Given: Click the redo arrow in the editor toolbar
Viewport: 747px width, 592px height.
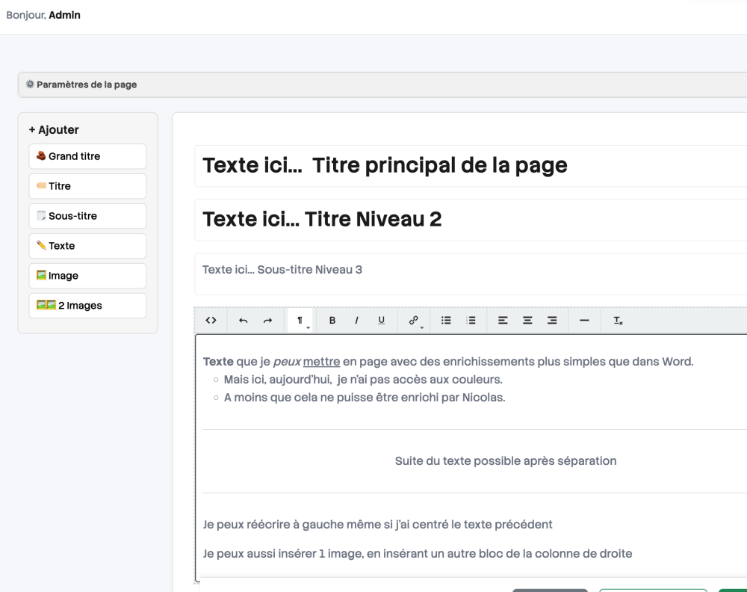Looking at the screenshot, I should coord(267,321).
